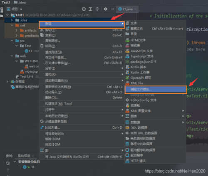Screen dimensions: 208x176
Task: Create new package.json文件
Action: (155, 62)
